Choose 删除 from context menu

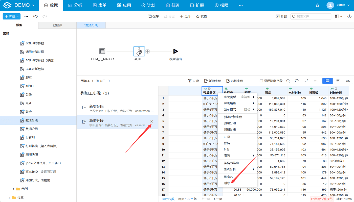coord(227,183)
